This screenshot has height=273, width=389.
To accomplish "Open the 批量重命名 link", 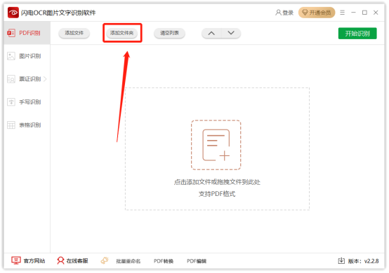I will tap(128, 261).
